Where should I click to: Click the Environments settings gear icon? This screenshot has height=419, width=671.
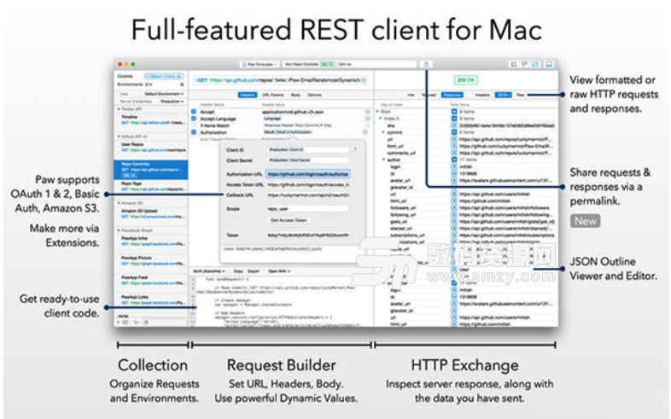182,84
